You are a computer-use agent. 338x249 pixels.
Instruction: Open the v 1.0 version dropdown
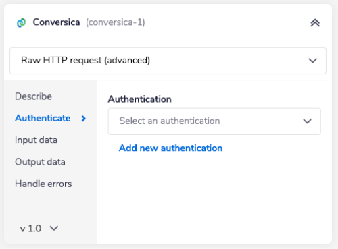[39, 229]
